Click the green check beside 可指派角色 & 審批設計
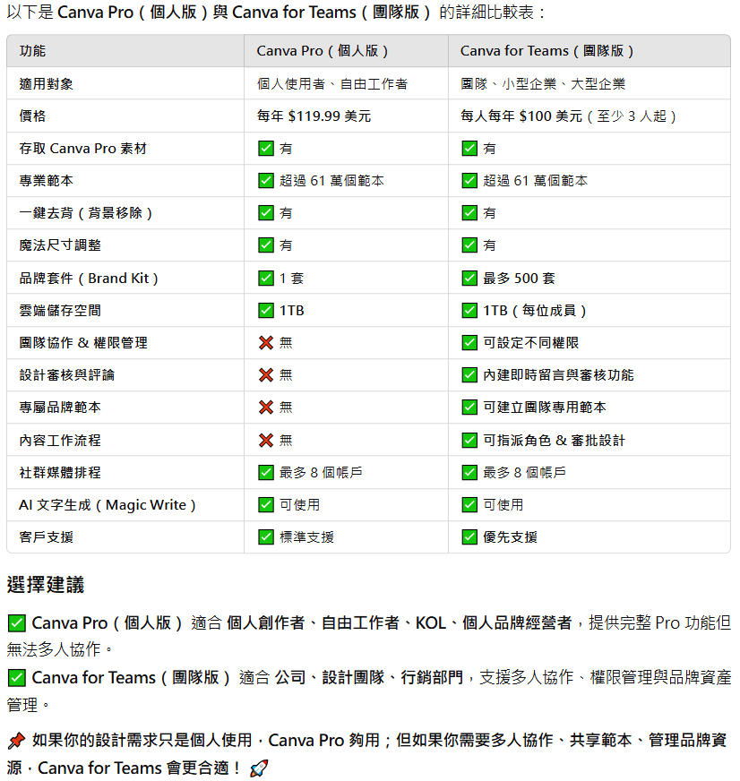740x781 pixels. (x=469, y=441)
